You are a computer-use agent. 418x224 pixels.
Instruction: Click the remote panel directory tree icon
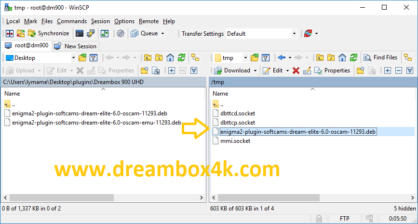[x=408, y=57]
